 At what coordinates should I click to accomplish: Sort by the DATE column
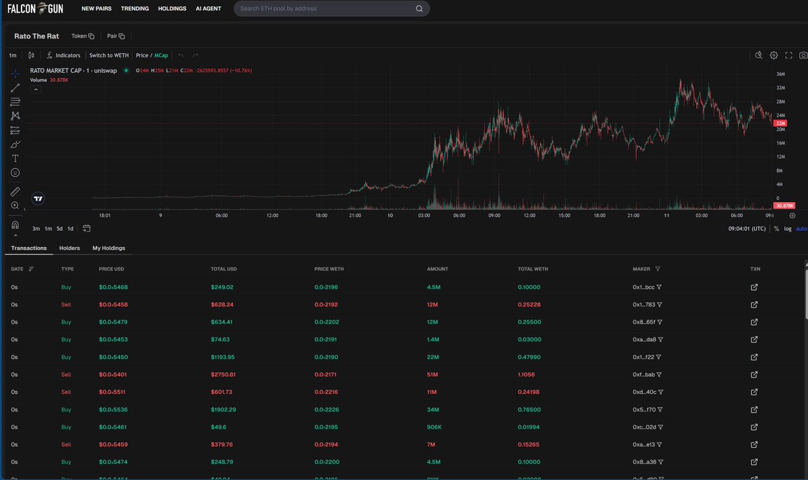(32, 269)
